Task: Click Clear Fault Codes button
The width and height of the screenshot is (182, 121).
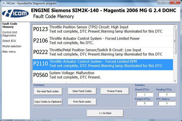Action: 82,91
